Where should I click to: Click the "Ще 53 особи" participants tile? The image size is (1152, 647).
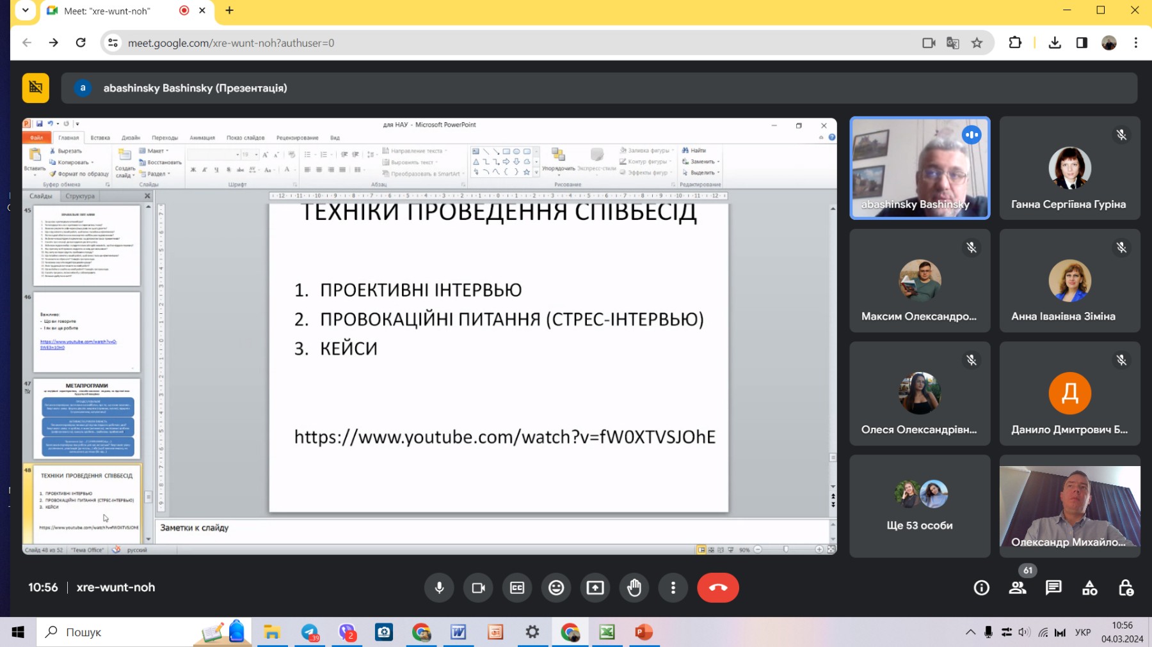(920, 506)
